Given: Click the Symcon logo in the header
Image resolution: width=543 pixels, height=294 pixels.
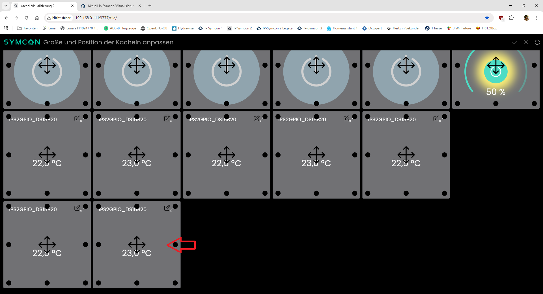Looking at the screenshot, I should click(x=22, y=42).
